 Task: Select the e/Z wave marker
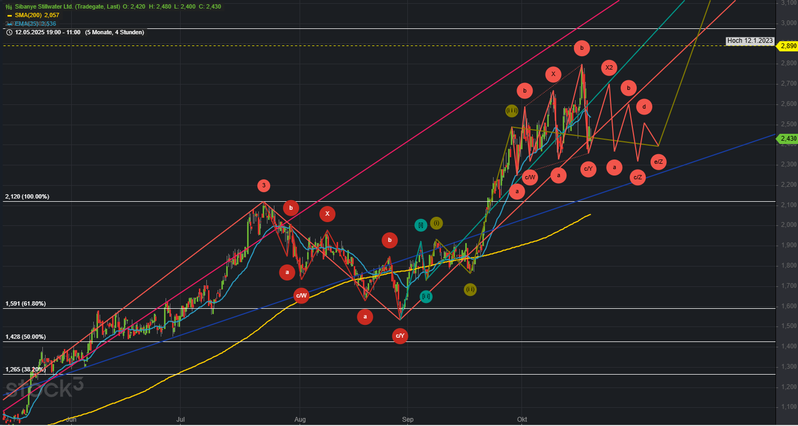(x=659, y=162)
